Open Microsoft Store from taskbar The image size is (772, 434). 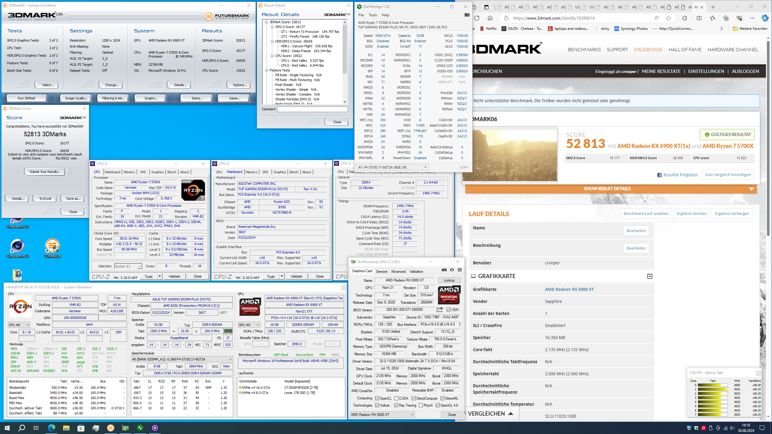pos(81,428)
